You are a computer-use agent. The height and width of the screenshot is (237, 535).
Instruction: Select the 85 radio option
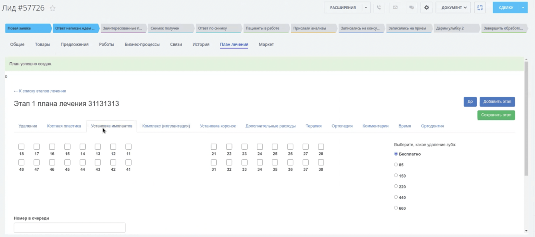click(x=396, y=164)
